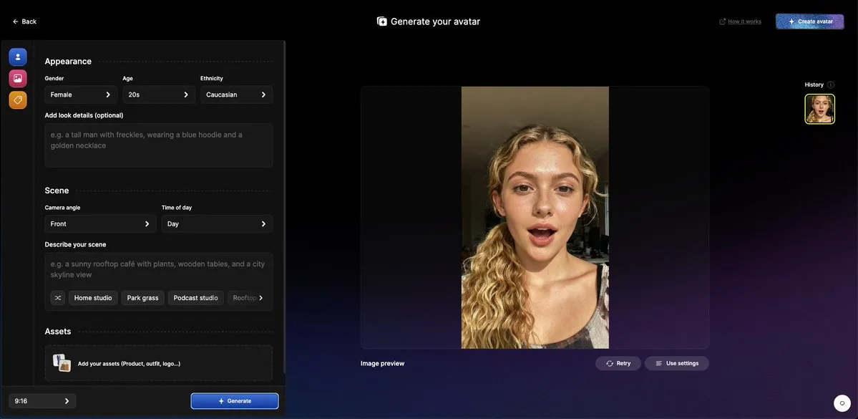Image resolution: width=858 pixels, height=419 pixels.
Task: Click the Add look details text field
Action: (158, 145)
